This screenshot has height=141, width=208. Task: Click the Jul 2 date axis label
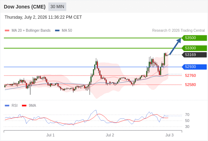pos(110,135)
